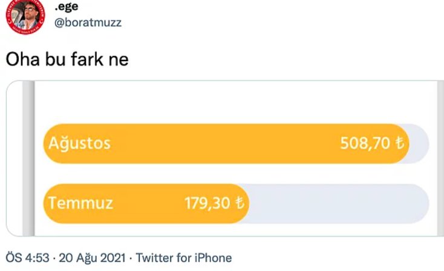Select the tweet text "Oha bu fark ne"
The image size is (444, 271).
[67, 59]
